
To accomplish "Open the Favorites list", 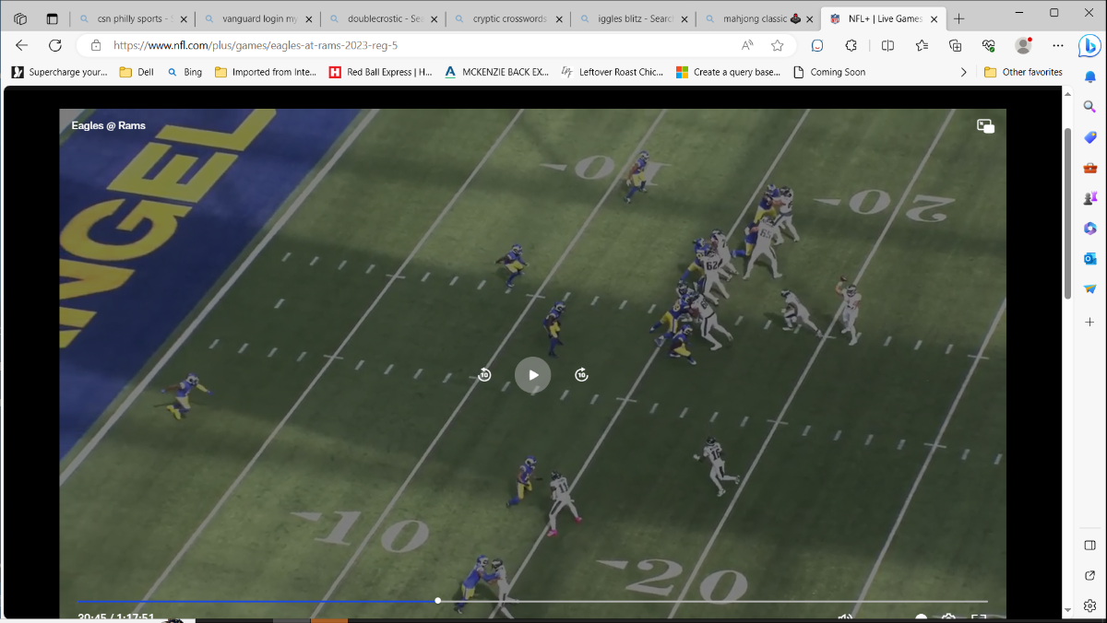I will pos(922,45).
